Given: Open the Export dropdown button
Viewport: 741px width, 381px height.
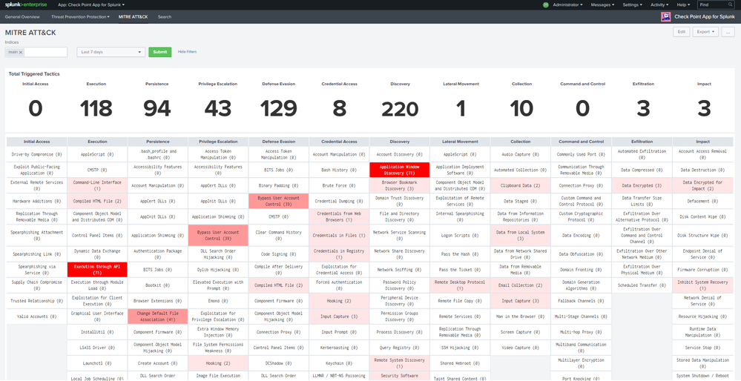Looking at the screenshot, I should (705, 32).
